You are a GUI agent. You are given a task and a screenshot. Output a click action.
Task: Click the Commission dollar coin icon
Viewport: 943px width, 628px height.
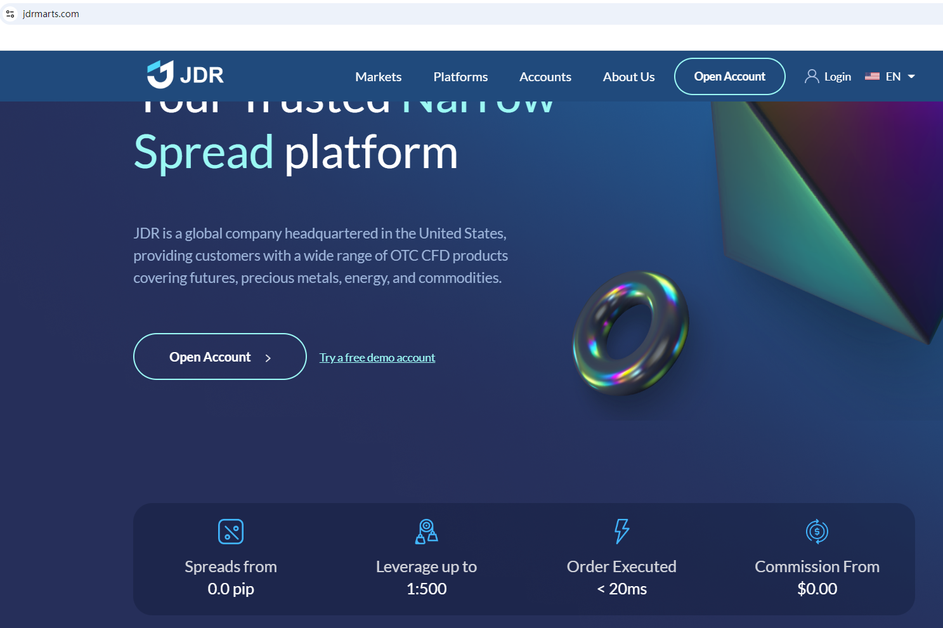coord(817,532)
